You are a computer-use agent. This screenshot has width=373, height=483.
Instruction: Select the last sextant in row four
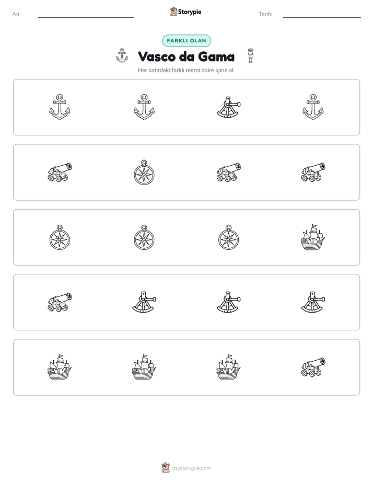coord(313,302)
